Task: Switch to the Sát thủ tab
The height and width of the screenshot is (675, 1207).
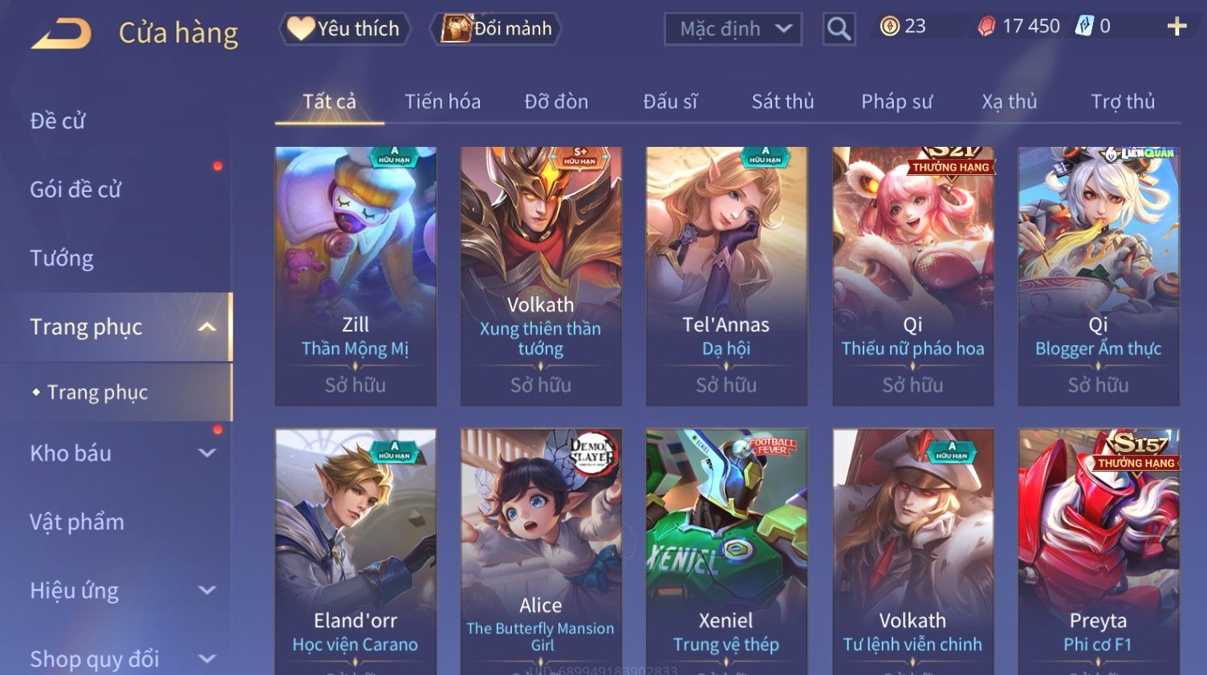Action: tap(782, 102)
